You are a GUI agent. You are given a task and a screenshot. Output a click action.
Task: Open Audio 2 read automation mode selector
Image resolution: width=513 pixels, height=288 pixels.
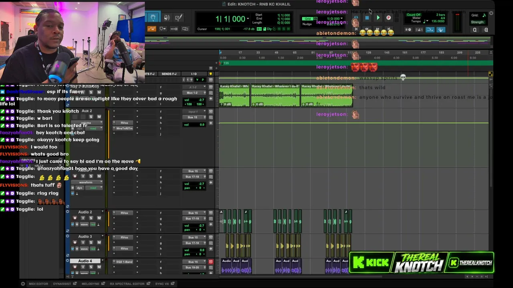93,224
